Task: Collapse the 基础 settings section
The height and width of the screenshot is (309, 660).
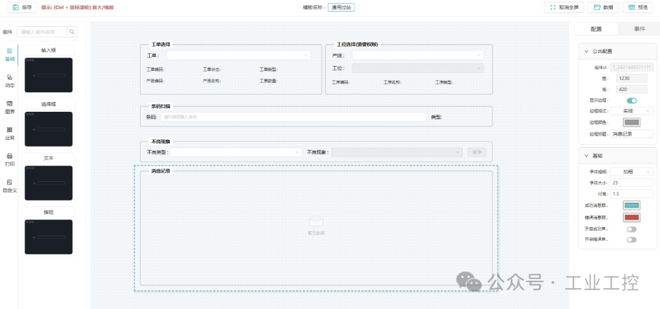Action: pyautogui.click(x=586, y=156)
